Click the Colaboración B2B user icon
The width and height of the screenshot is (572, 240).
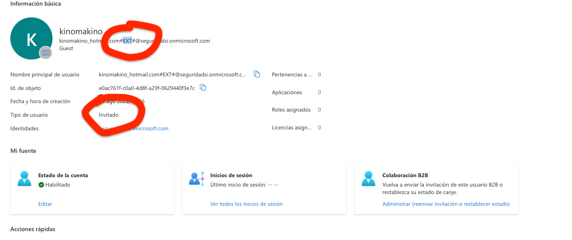[x=369, y=179]
